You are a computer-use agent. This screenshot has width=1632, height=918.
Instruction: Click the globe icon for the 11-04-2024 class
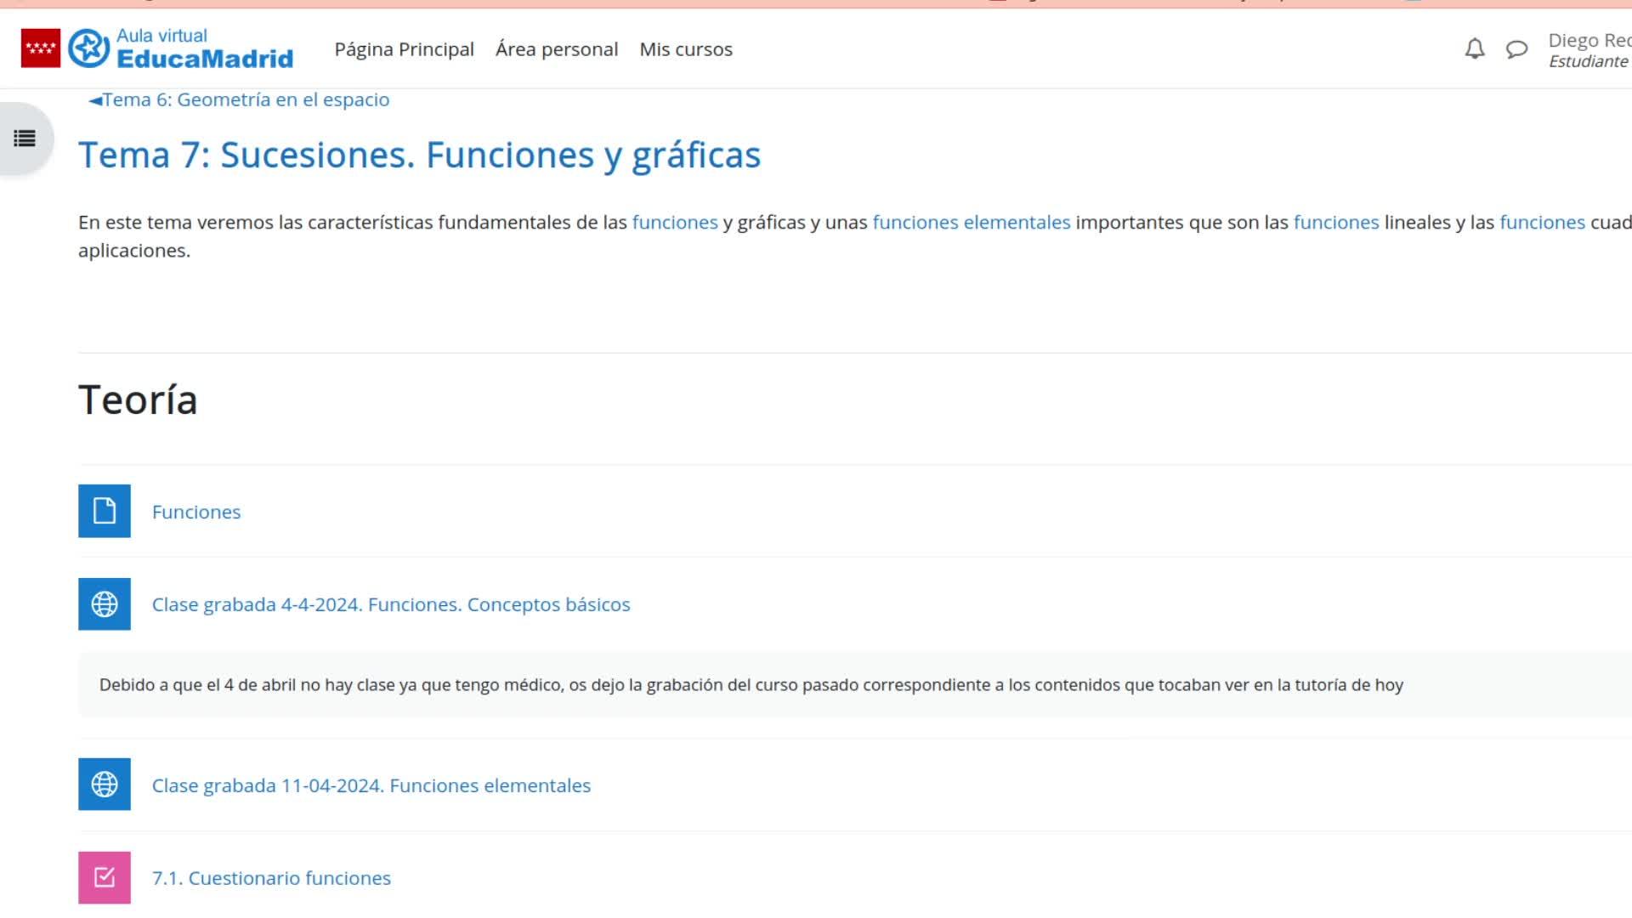(x=105, y=785)
